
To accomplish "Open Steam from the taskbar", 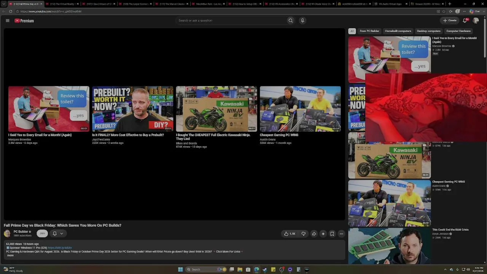I will pyautogui.click(x=265, y=269).
